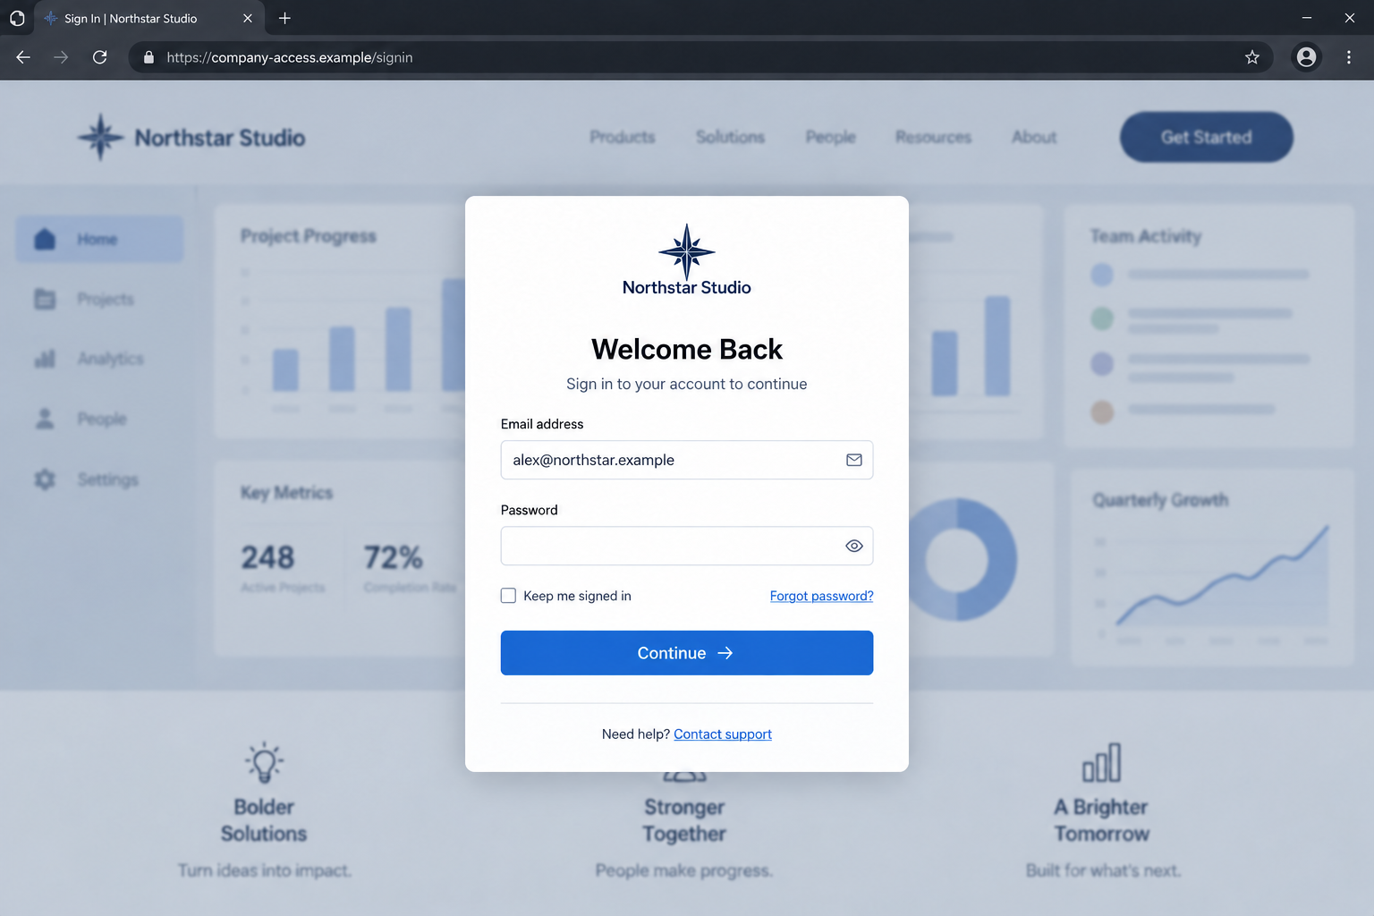Close the Sign In | Northstar Studio tab
This screenshot has width=1374, height=916.
(x=248, y=18)
